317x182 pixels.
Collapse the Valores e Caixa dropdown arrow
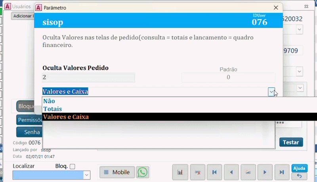[x=271, y=92]
